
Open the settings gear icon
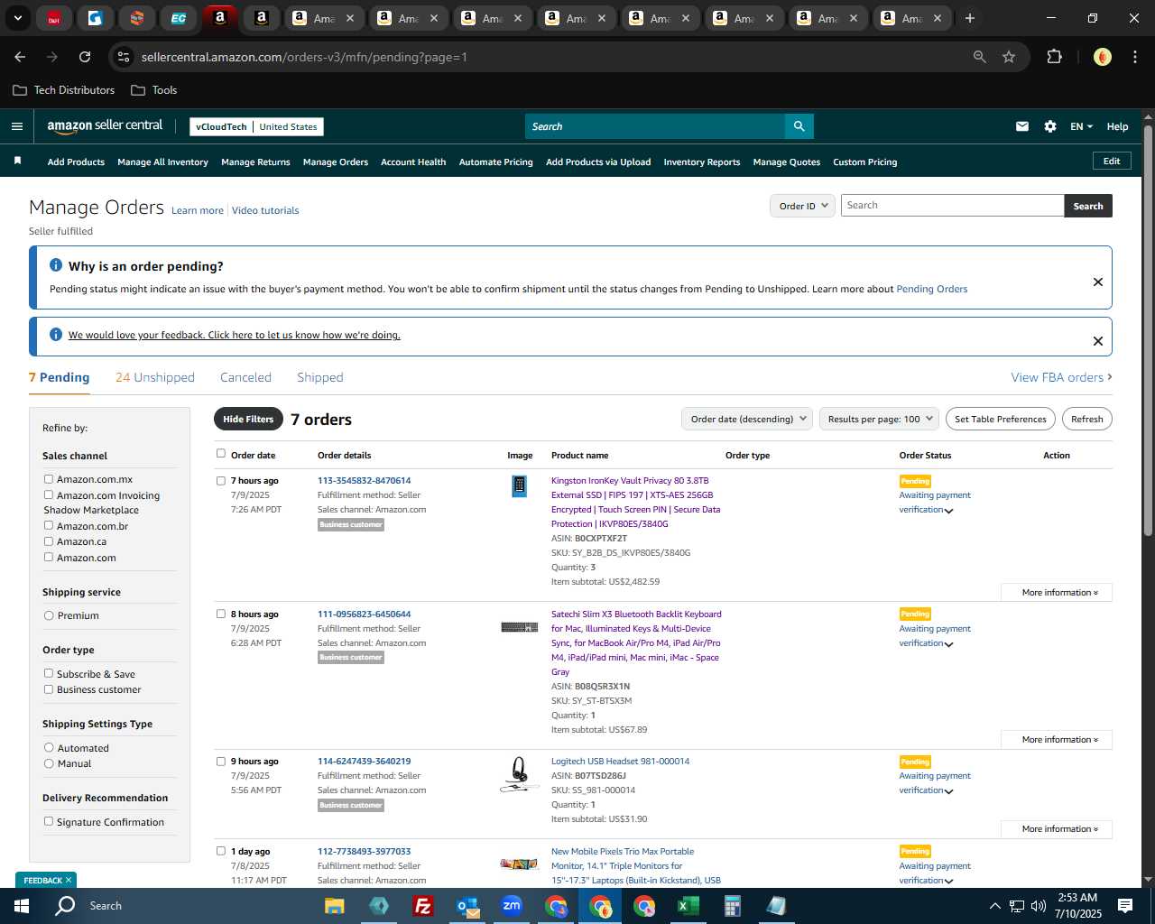[1050, 126]
